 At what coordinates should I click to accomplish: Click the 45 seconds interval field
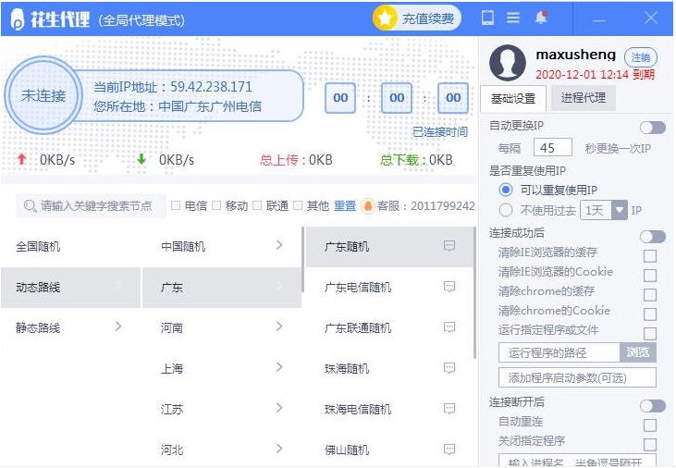point(553,147)
